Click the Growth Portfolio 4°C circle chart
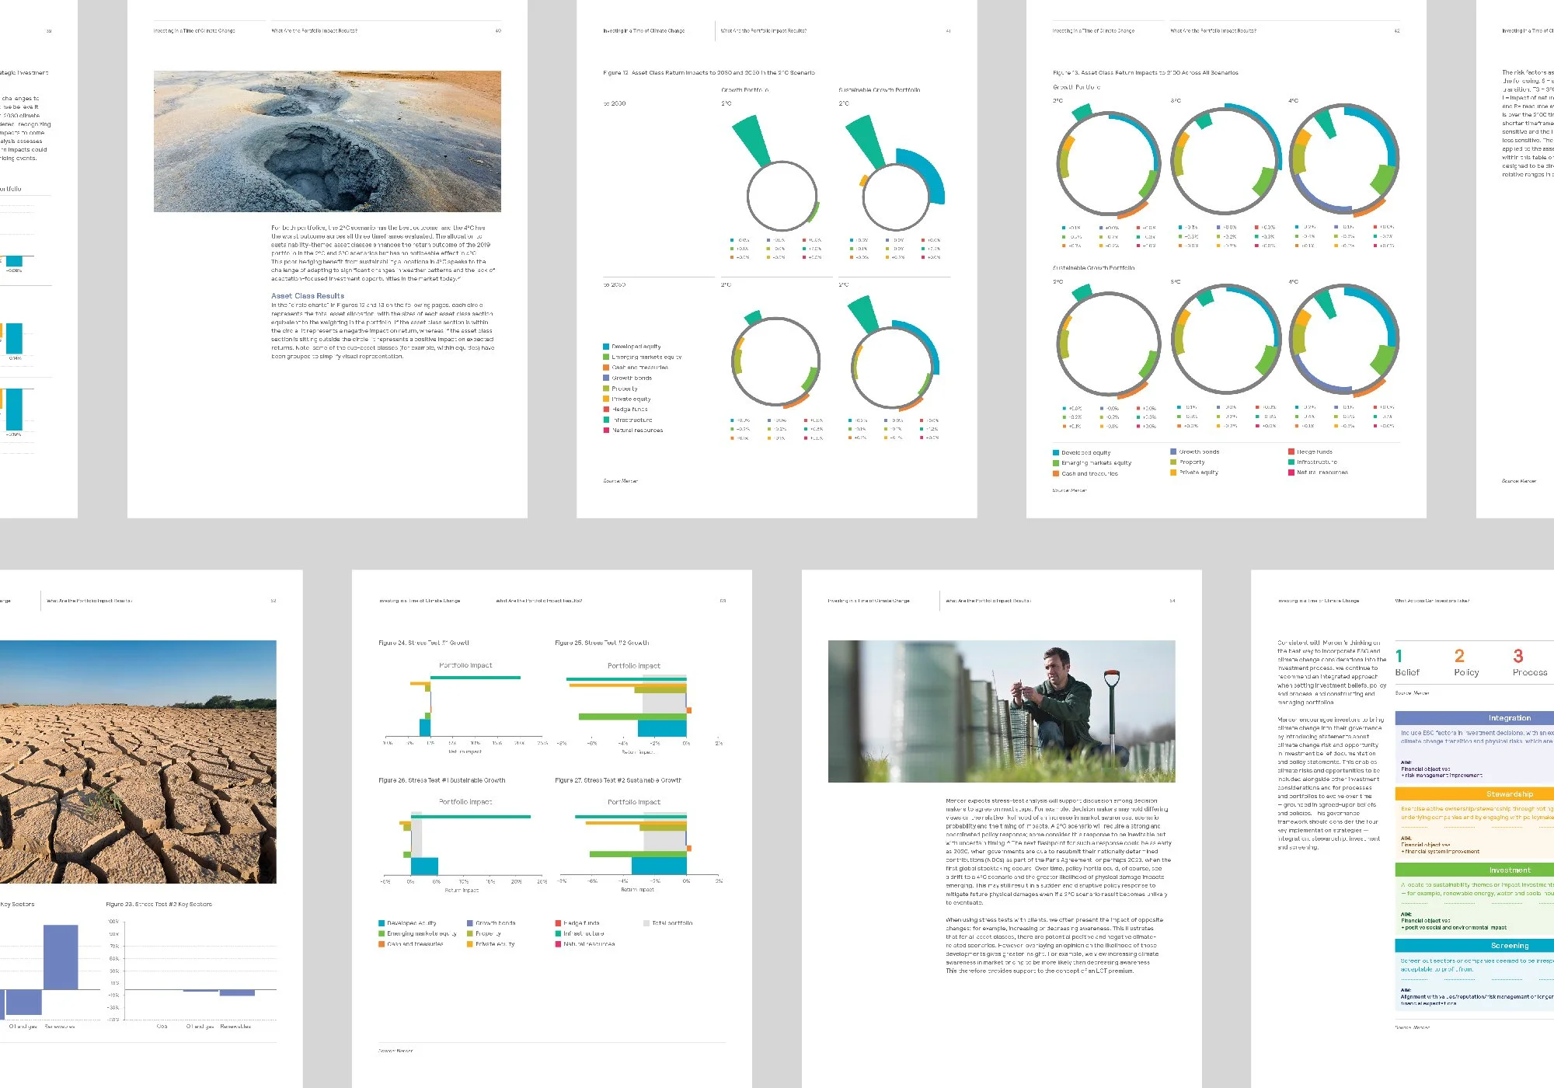1554x1088 pixels. click(x=1344, y=161)
